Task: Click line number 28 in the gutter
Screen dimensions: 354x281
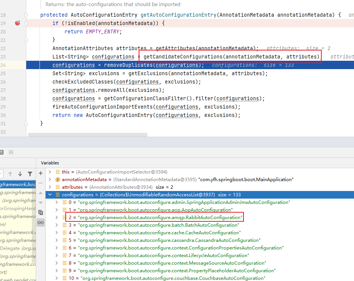Action: [x=3, y=98]
